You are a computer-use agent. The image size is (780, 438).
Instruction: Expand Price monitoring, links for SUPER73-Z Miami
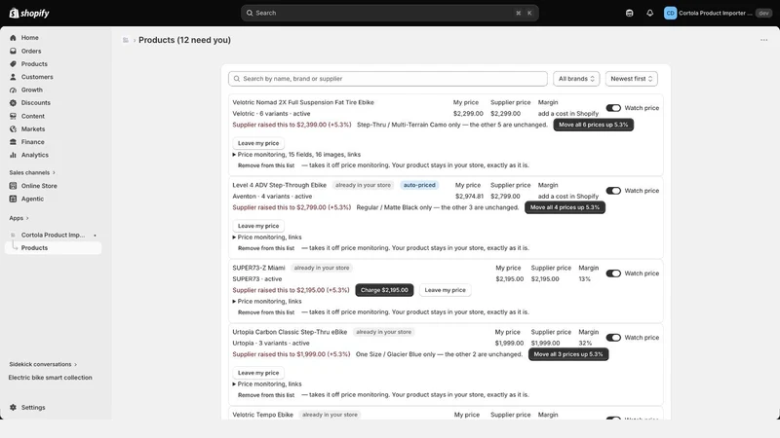point(266,302)
